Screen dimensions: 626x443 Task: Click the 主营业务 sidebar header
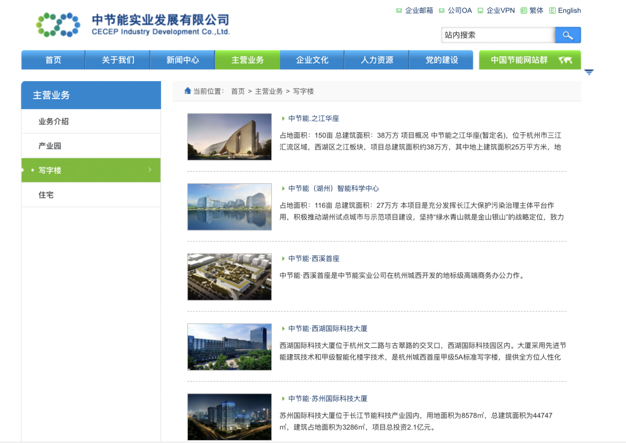pyautogui.click(x=91, y=95)
